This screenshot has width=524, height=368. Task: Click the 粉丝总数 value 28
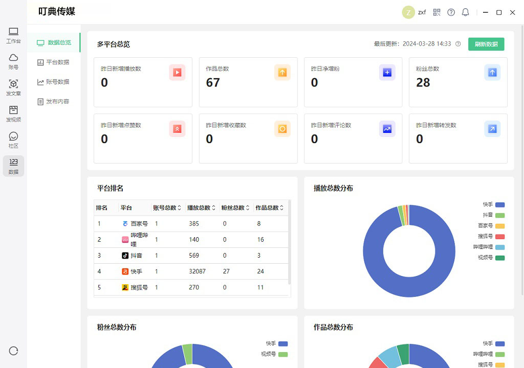click(423, 82)
